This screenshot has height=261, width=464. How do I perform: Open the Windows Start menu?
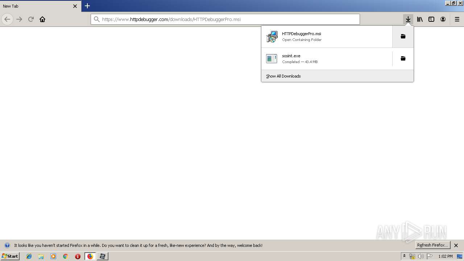[10, 256]
